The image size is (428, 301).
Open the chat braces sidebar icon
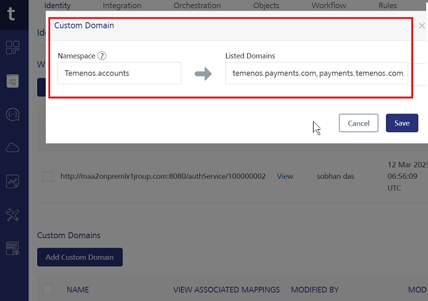pos(12,114)
